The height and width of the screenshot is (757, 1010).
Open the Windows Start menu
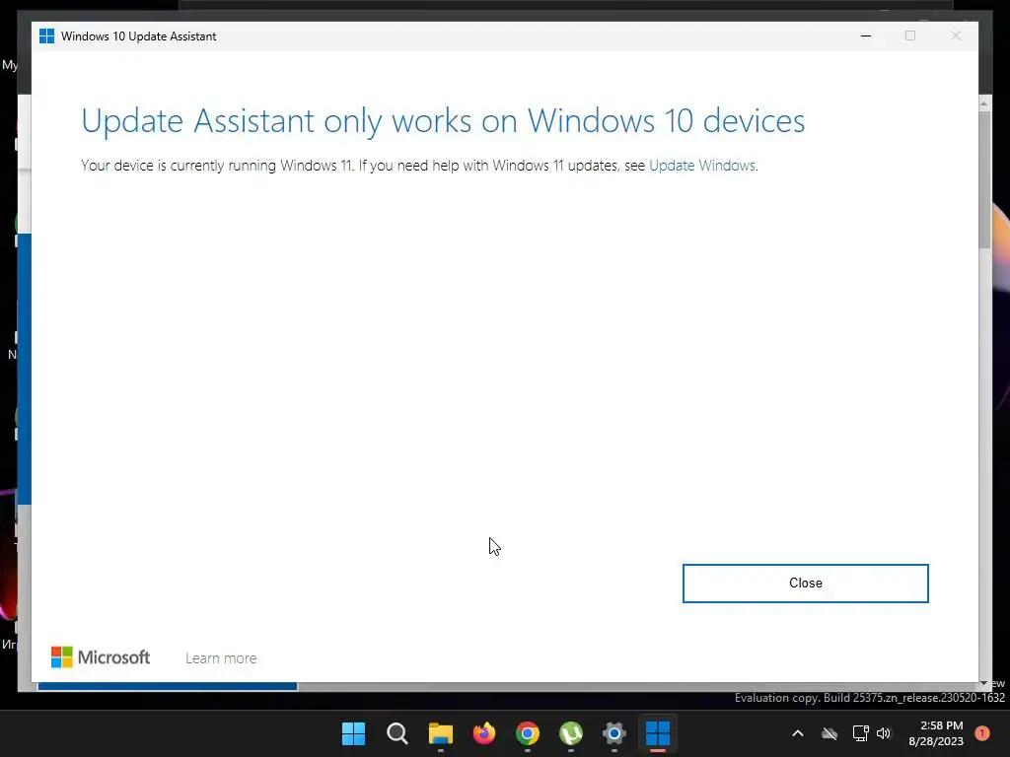click(x=354, y=733)
